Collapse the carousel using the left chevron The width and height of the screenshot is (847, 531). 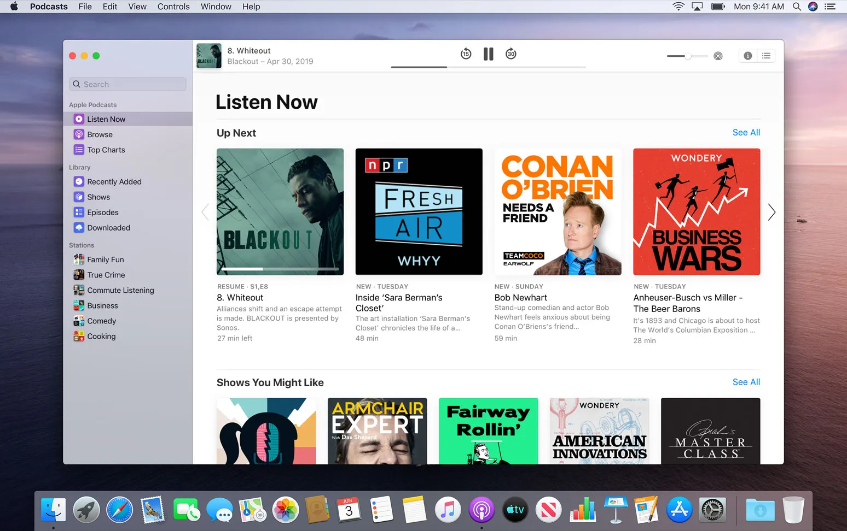click(x=205, y=212)
